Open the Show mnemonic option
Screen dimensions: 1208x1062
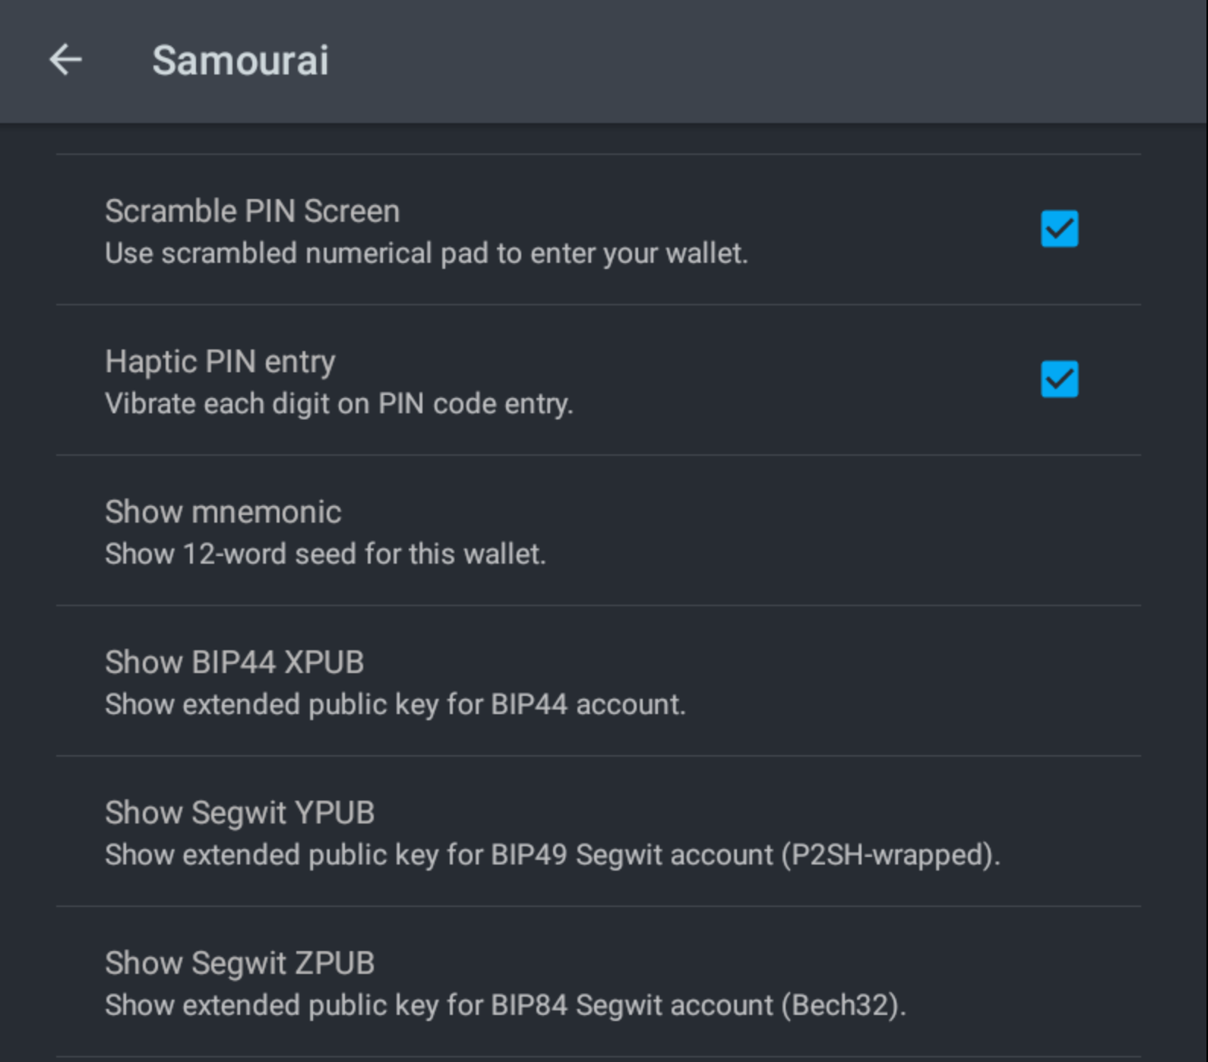click(599, 531)
